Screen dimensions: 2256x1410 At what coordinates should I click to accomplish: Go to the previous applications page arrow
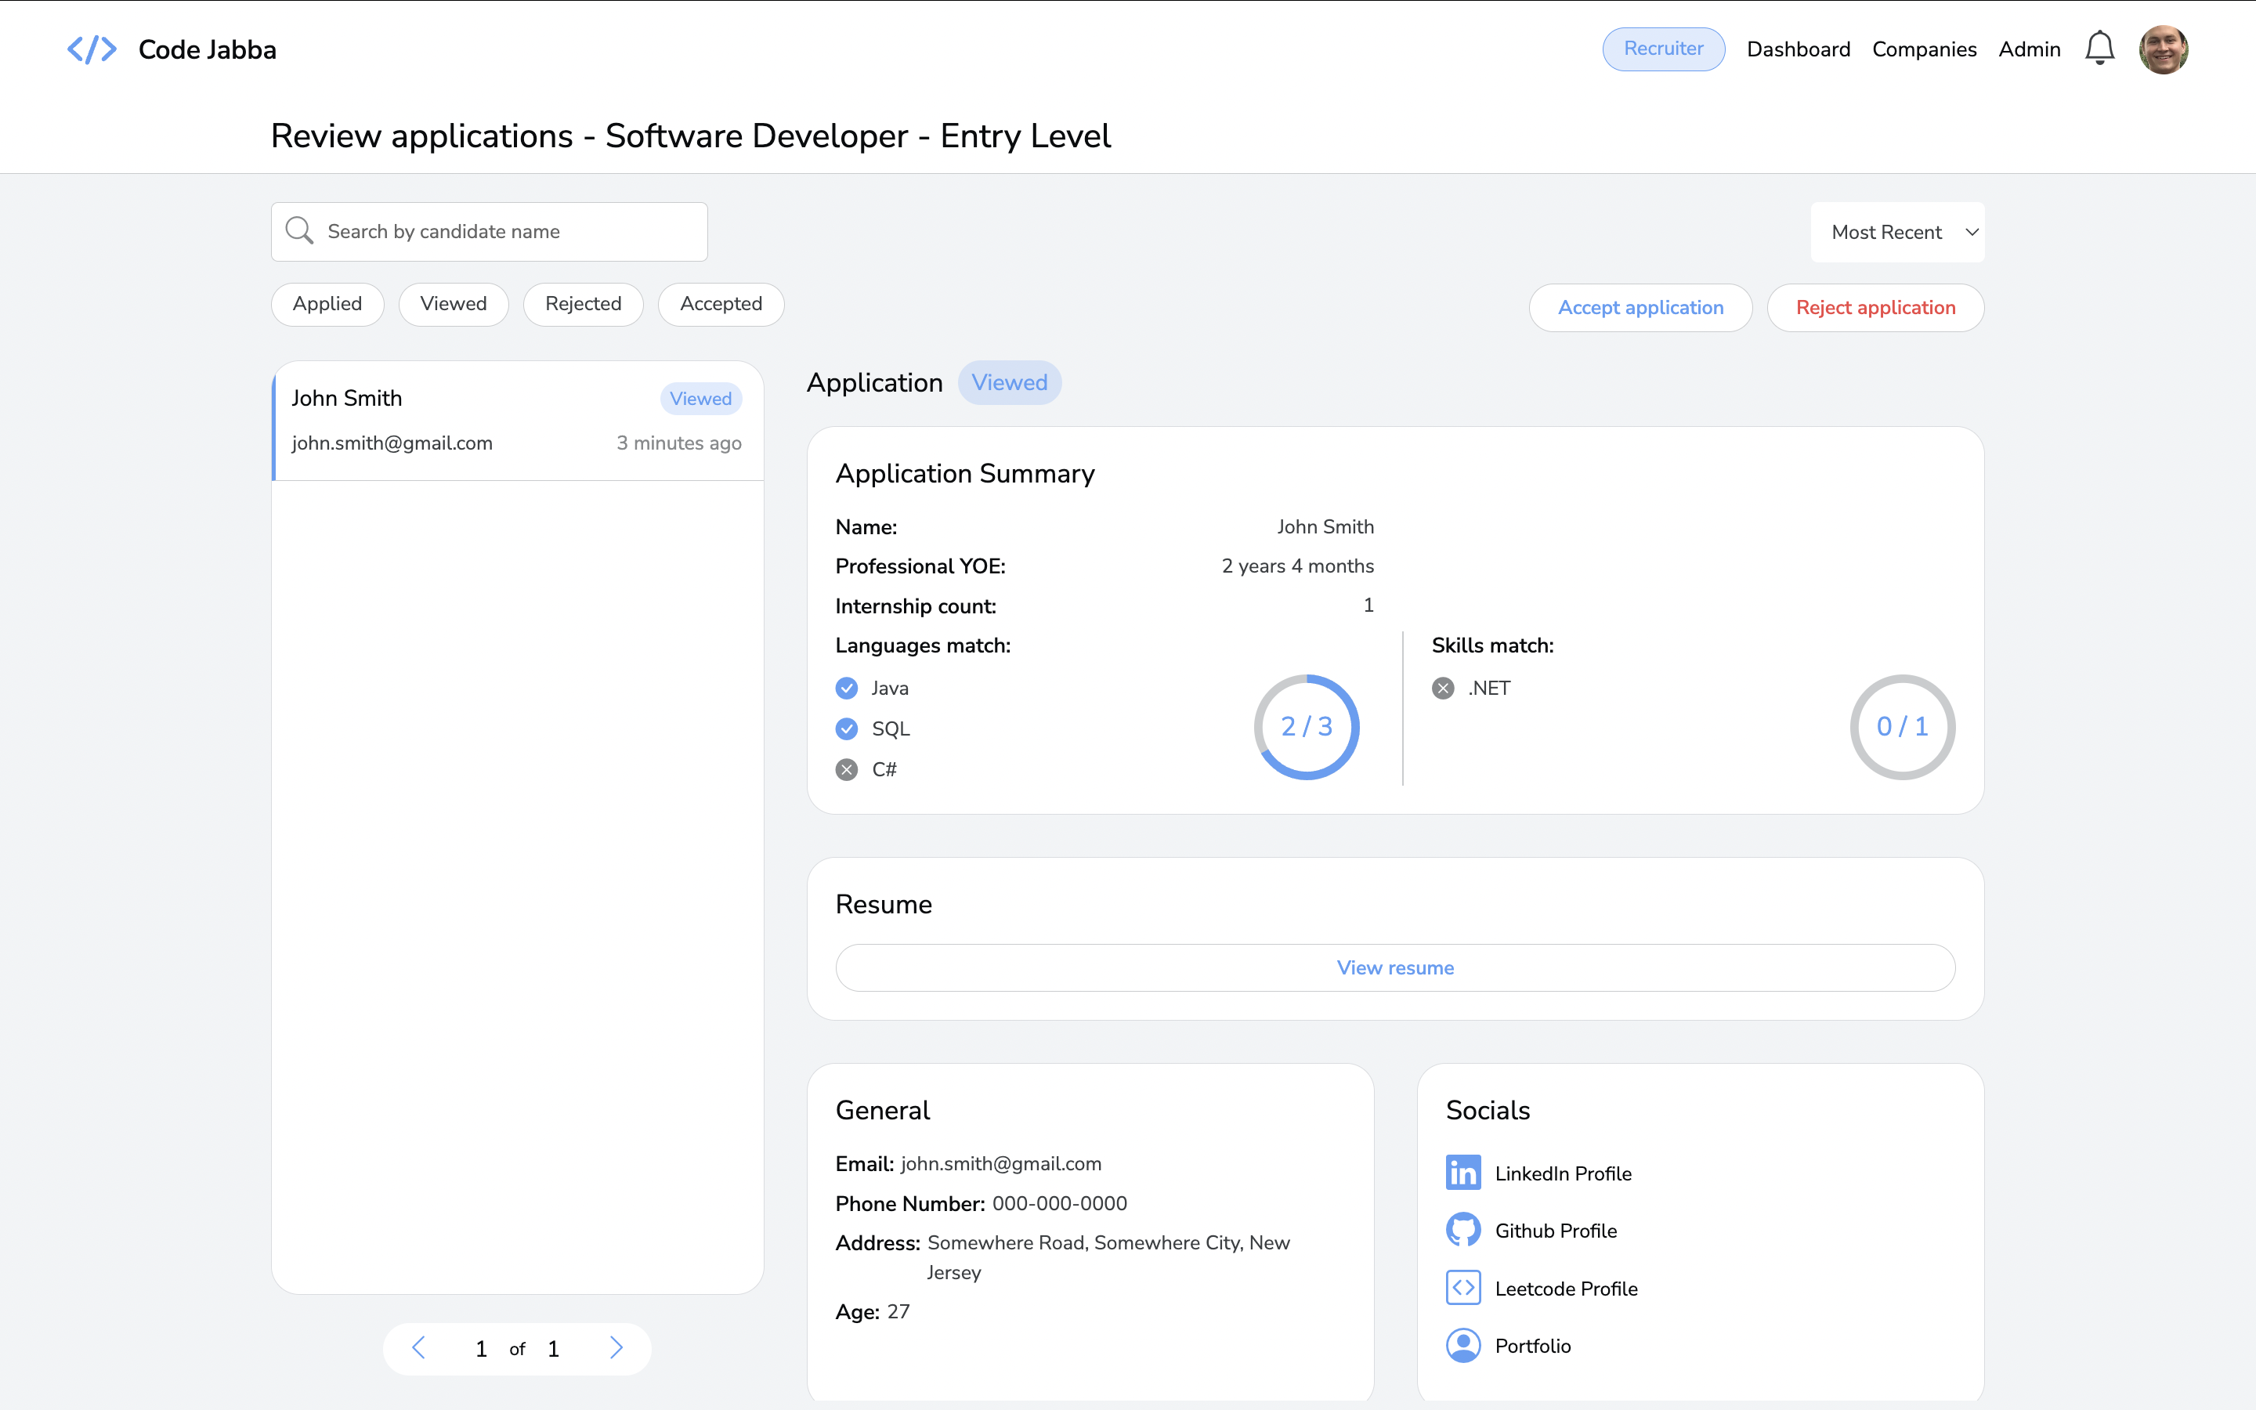418,1347
